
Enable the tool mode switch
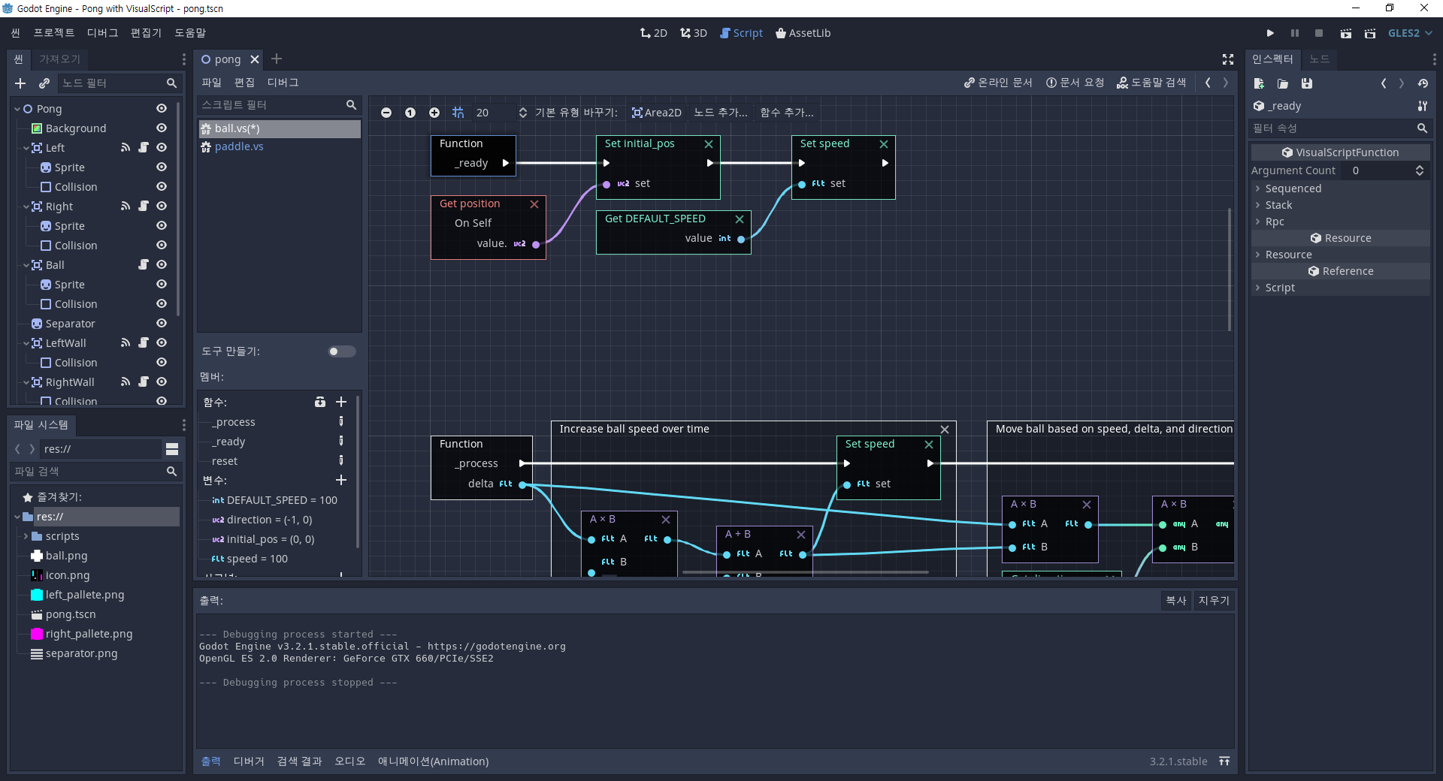click(342, 351)
